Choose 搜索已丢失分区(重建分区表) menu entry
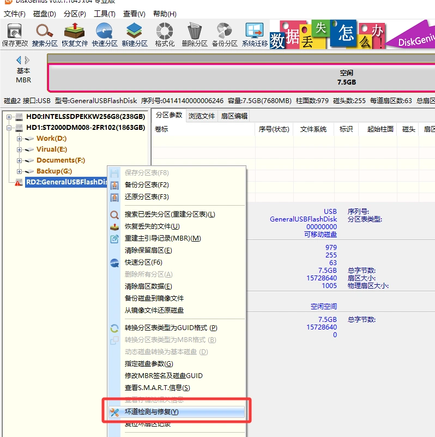The height and width of the screenshot is (437, 435). pyautogui.click(x=177, y=214)
